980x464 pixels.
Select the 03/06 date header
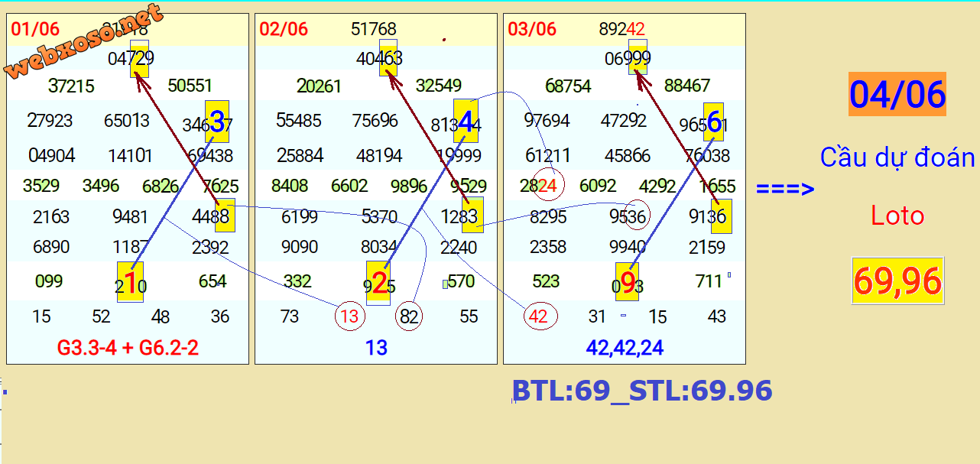(532, 30)
